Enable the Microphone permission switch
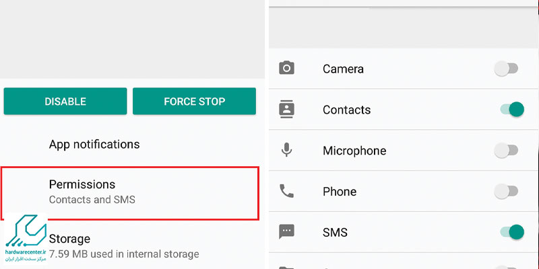 pyautogui.click(x=506, y=150)
